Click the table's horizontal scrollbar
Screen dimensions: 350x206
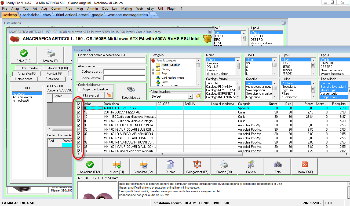162,154
